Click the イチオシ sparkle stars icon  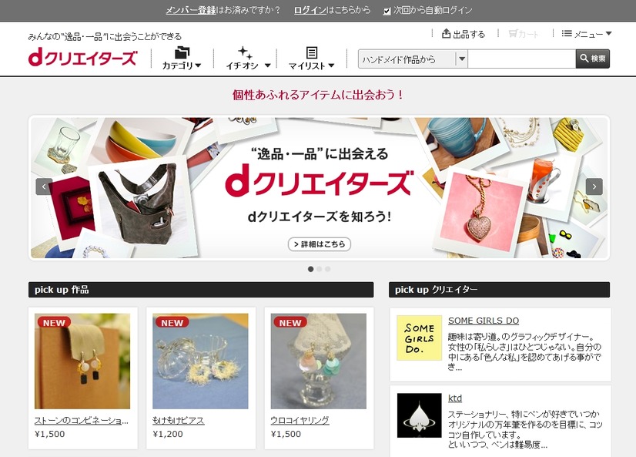click(x=245, y=52)
